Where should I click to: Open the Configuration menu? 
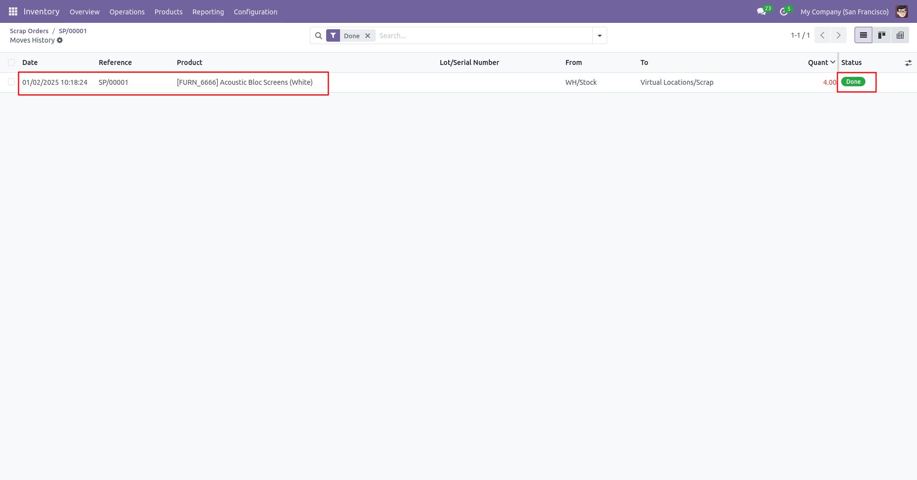pos(256,12)
